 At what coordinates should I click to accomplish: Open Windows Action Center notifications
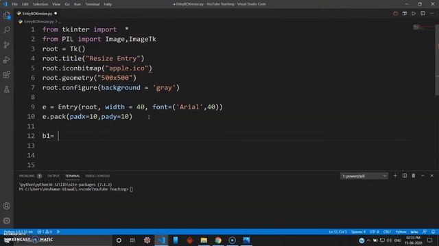(x=430, y=240)
